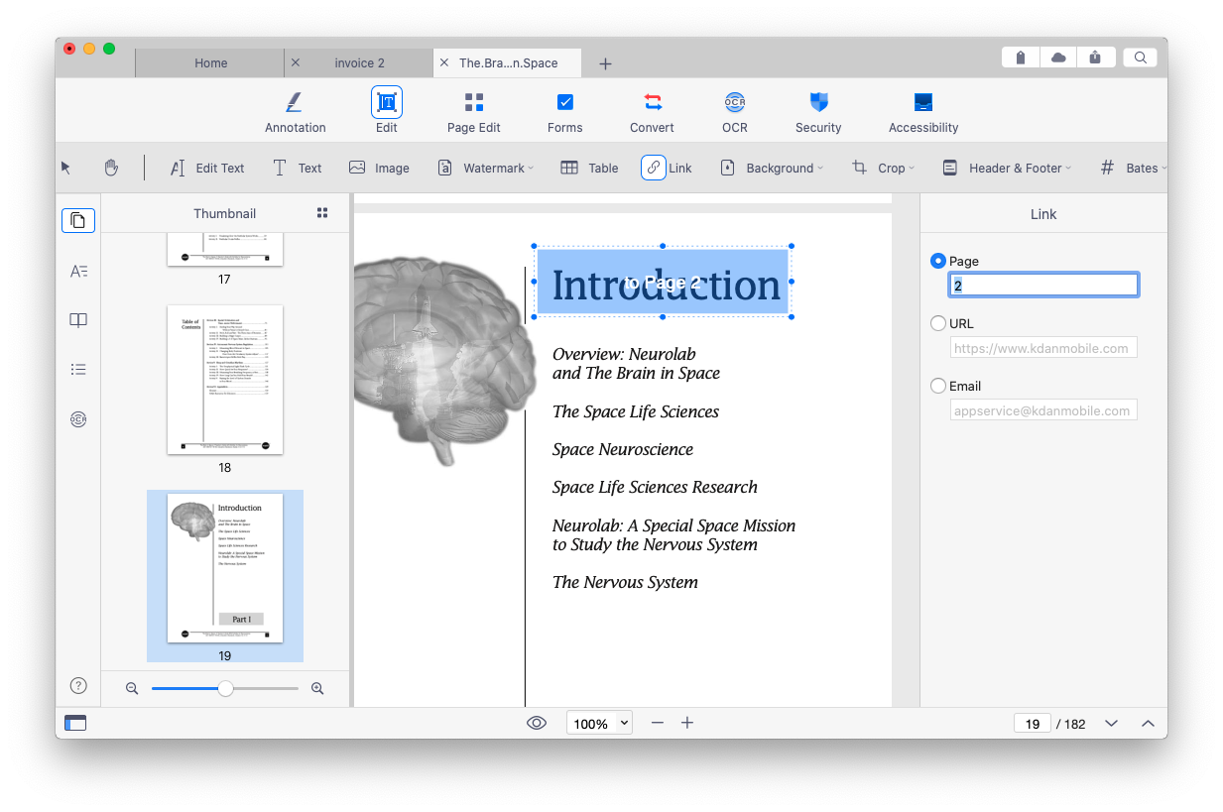Close The.Bra...n.Space tab
The height and width of the screenshot is (812, 1223).
[444, 62]
